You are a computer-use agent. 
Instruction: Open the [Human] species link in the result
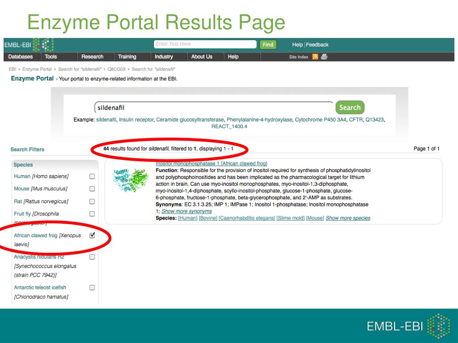pos(187,218)
